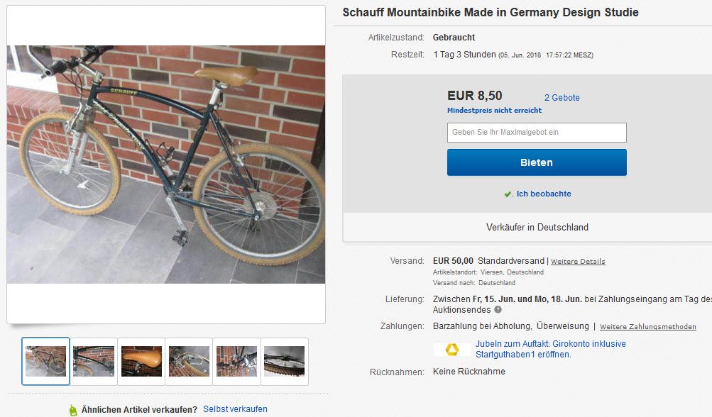Expand Weitere Zahlungsmethoden
Screen dimensions: 712x417
click(x=647, y=327)
